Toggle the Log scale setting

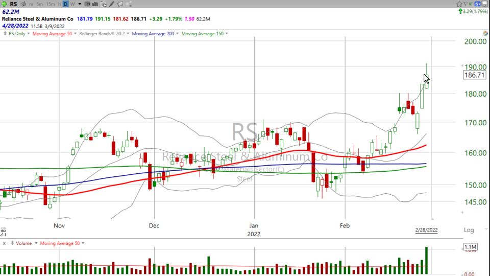pyautogui.click(x=469, y=230)
